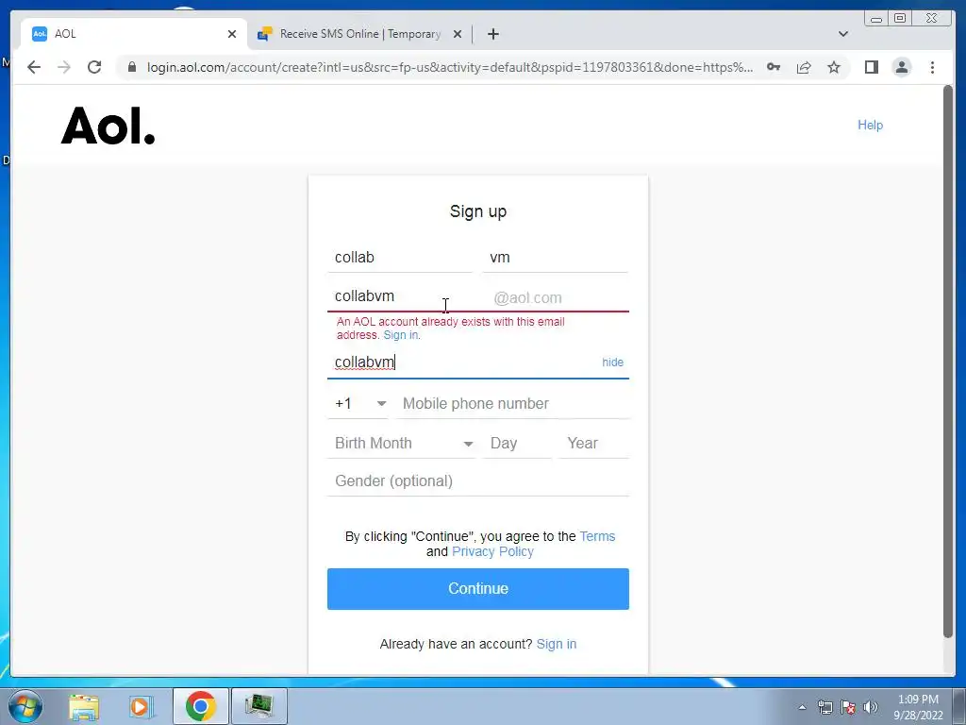Open the monitor app in taskbar
The height and width of the screenshot is (725, 966).
pos(258,706)
